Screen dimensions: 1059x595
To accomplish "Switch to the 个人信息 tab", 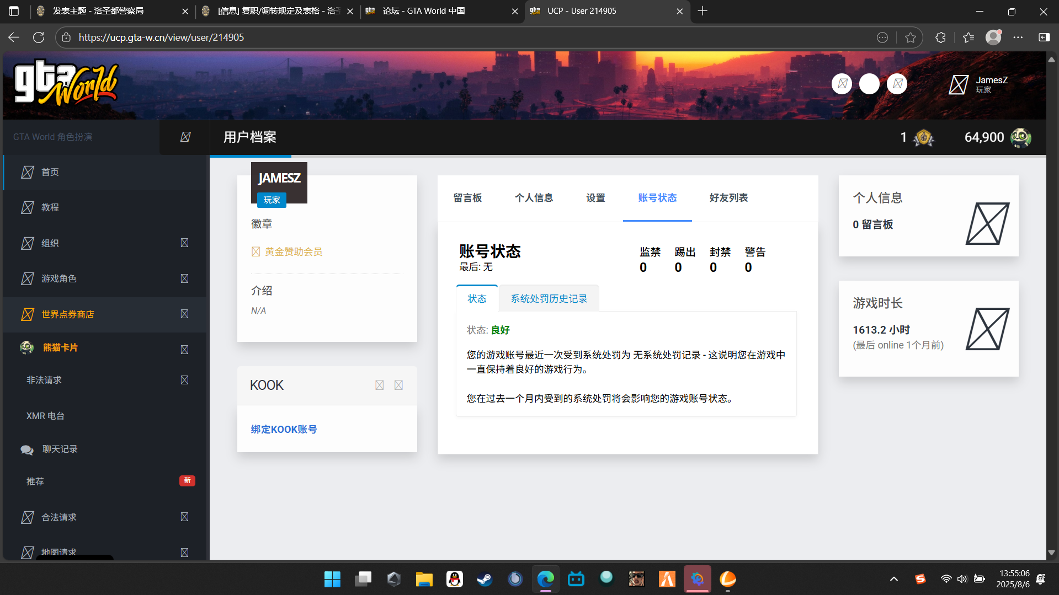I will pyautogui.click(x=534, y=198).
